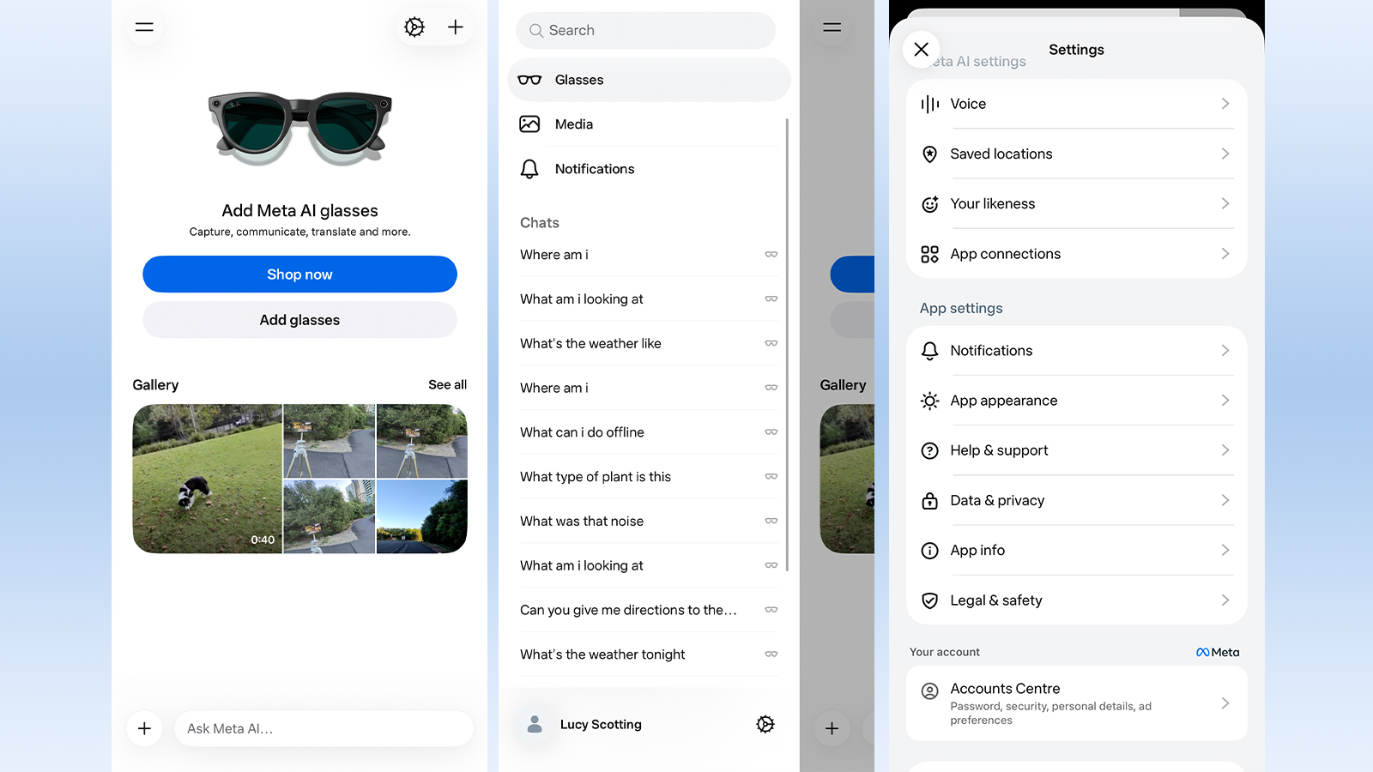This screenshot has width=1373, height=772.
Task: Select Glasses in the side menu
Action: [649, 80]
